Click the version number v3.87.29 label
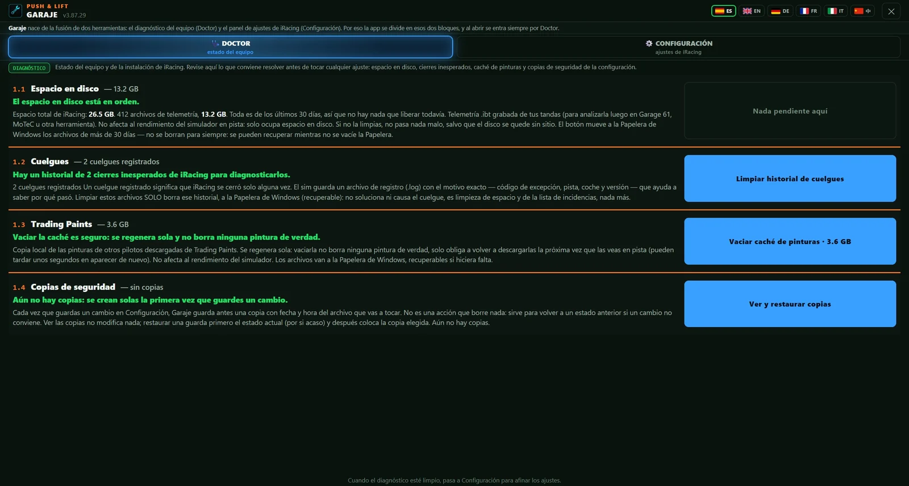Screen dimensions: 909x486 pos(74,15)
